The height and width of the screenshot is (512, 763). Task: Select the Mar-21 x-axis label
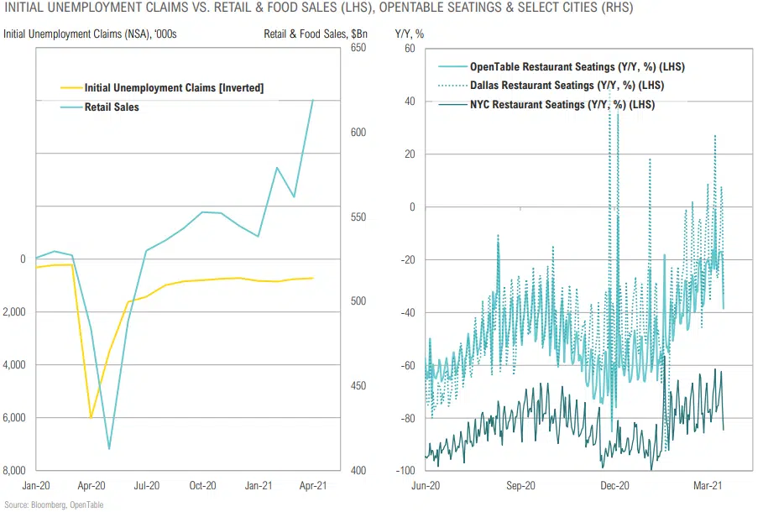(710, 486)
